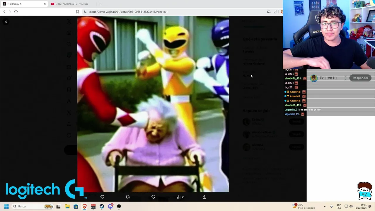Open Brave browser from the taskbar
This screenshot has width=375, height=211.
point(84,206)
